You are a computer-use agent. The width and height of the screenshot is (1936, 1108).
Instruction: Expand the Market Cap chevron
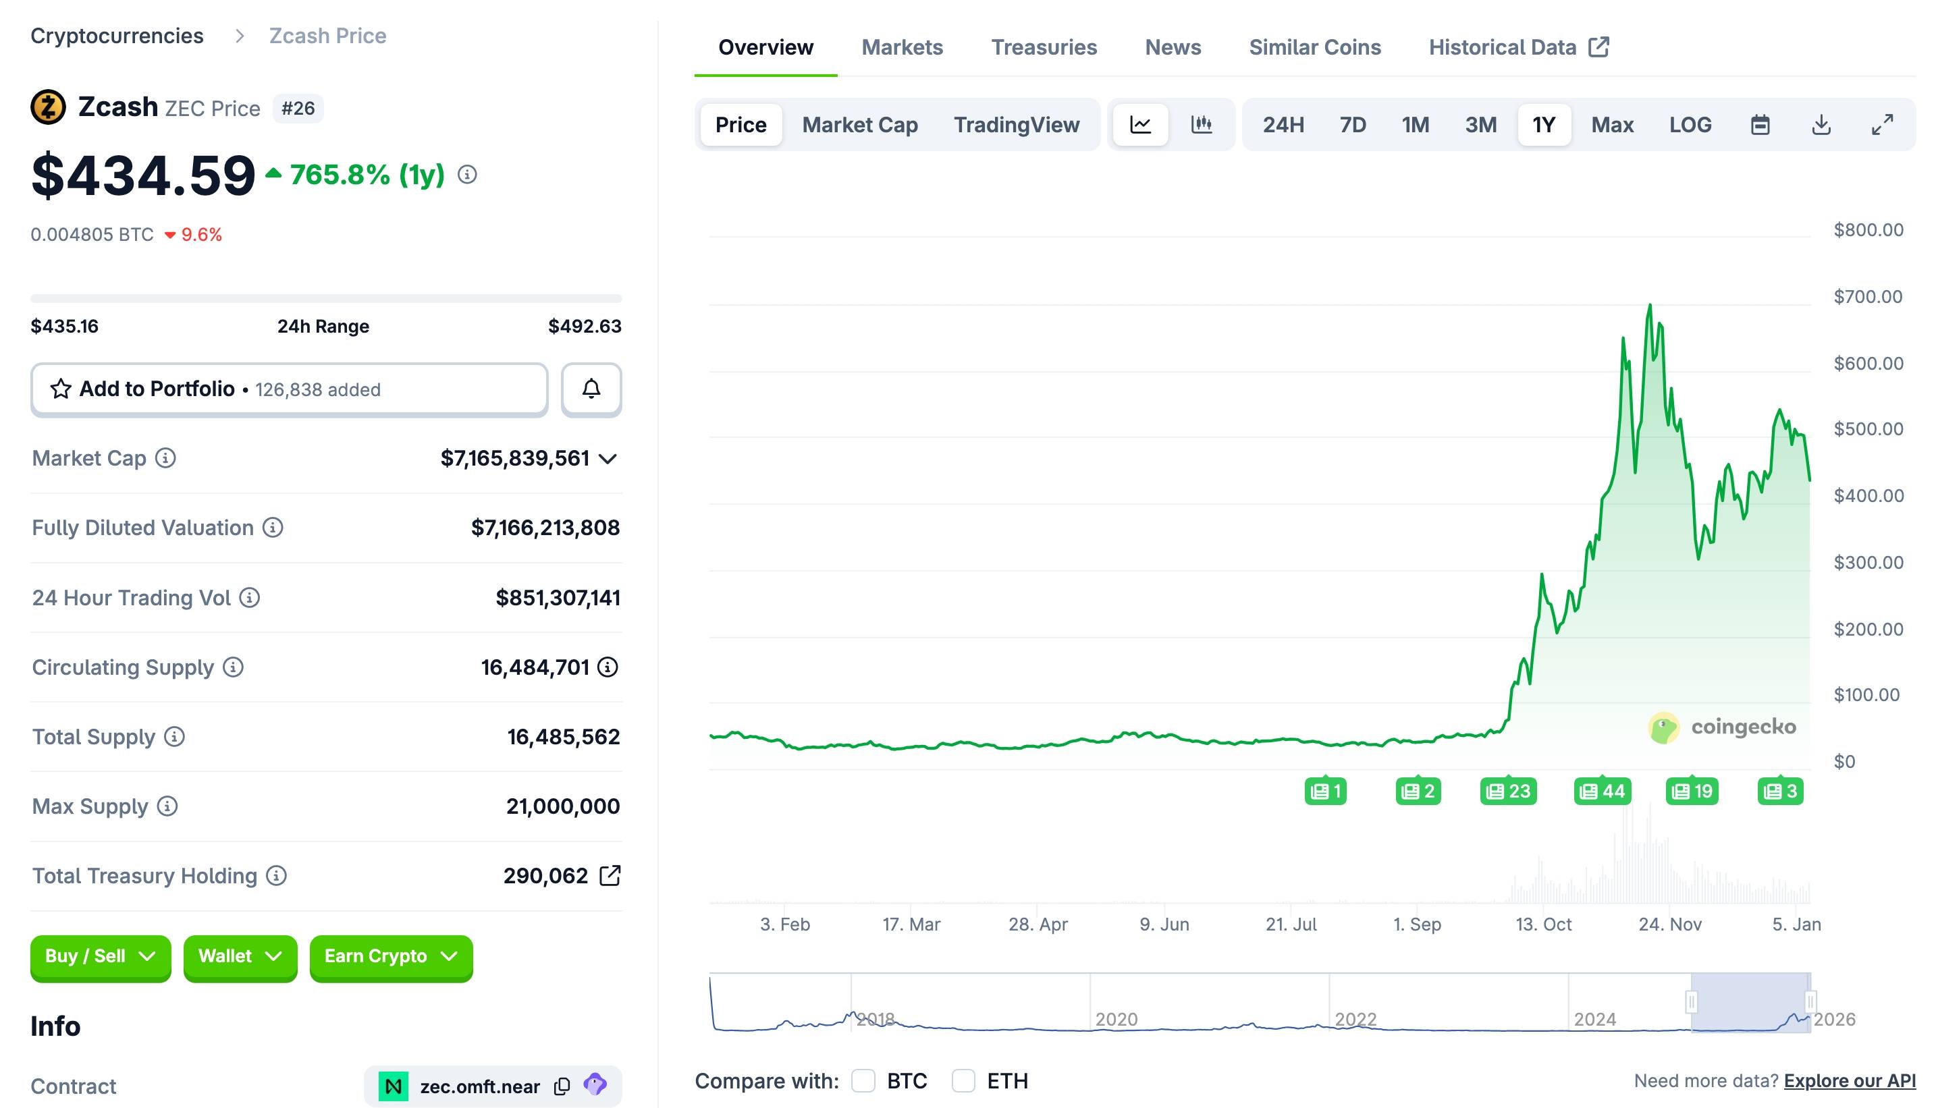(607, 459)
